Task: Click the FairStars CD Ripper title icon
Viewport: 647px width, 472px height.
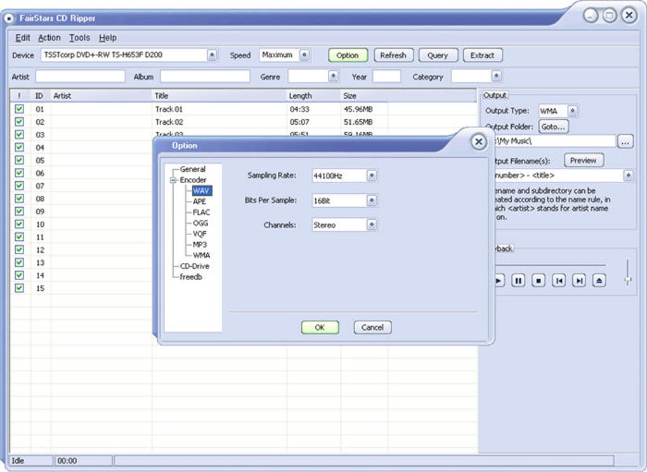Action: click(9, 18)
